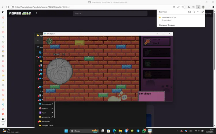Click the taskbar Поиск search box
216x134 pixels.
click(84, 131)
